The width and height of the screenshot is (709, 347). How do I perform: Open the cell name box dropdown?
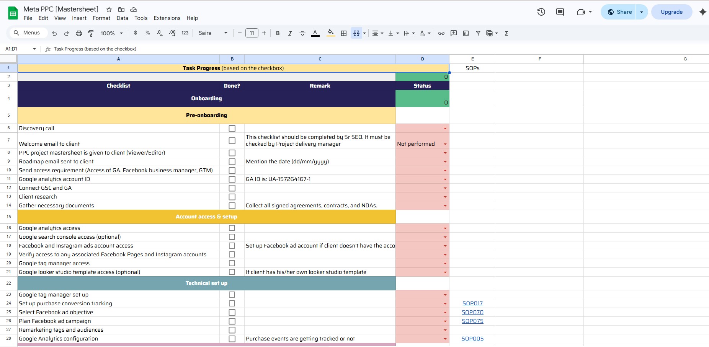click(x=34, y=49)
